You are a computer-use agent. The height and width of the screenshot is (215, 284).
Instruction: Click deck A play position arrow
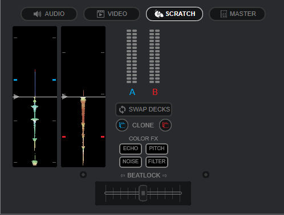point(16,97)
